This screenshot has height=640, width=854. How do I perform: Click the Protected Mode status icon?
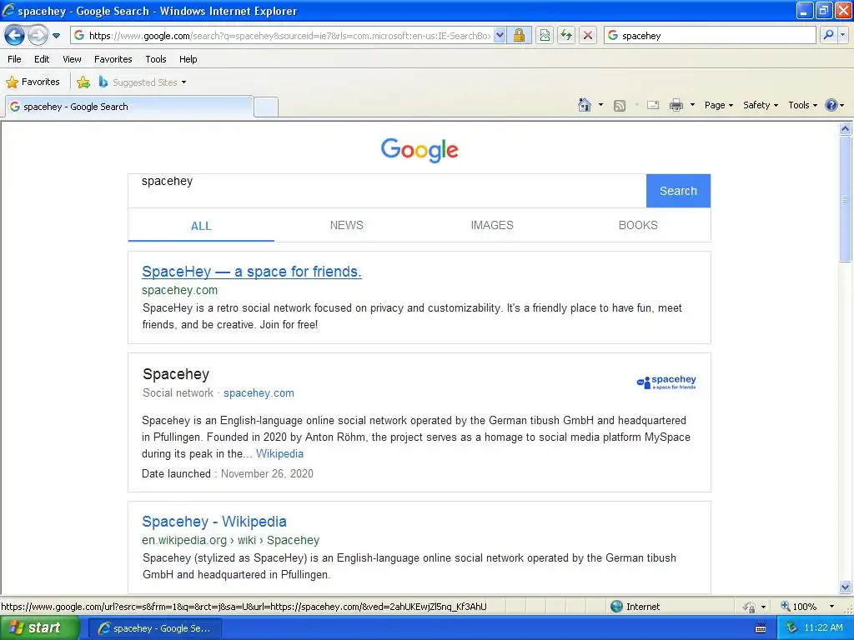[x=750, y=607]
